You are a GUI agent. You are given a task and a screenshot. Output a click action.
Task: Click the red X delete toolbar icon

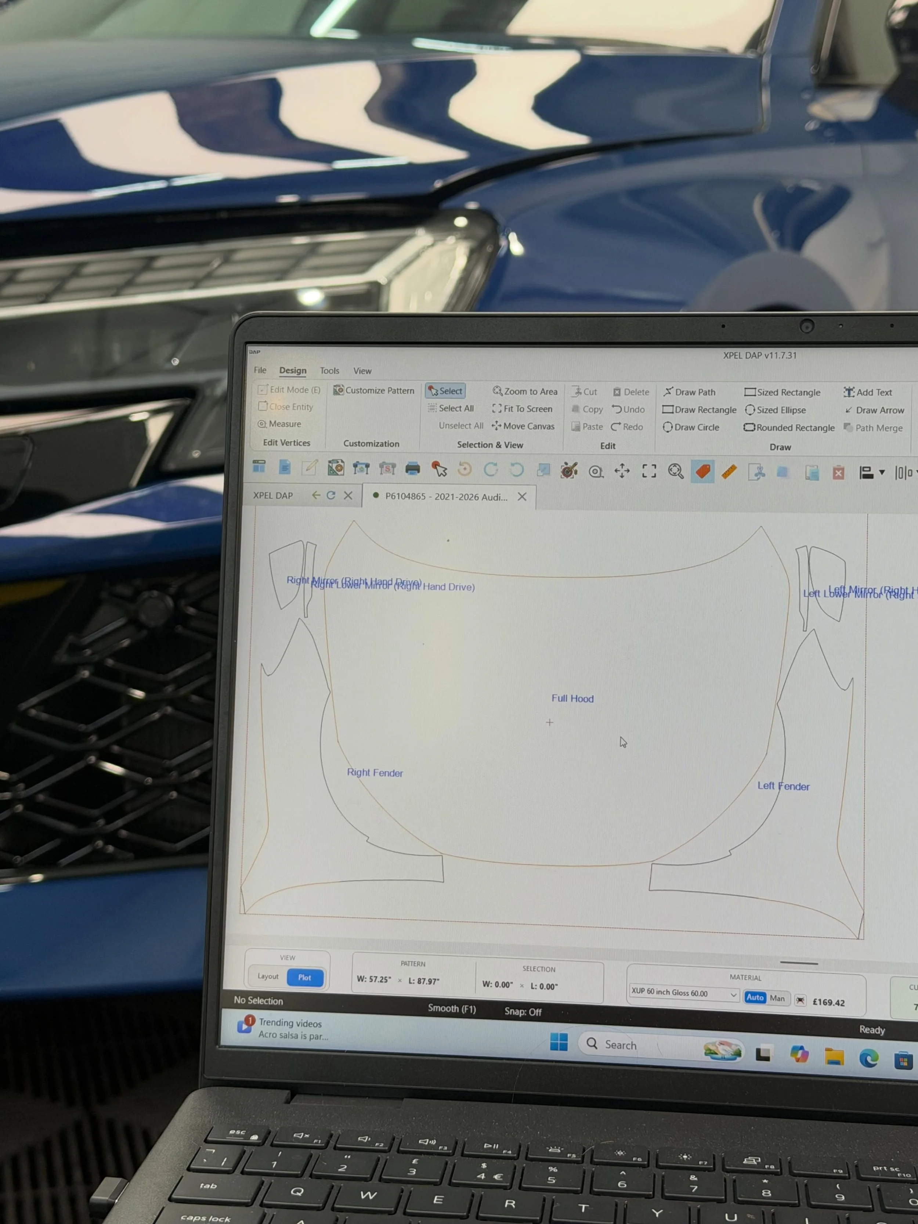838,473
